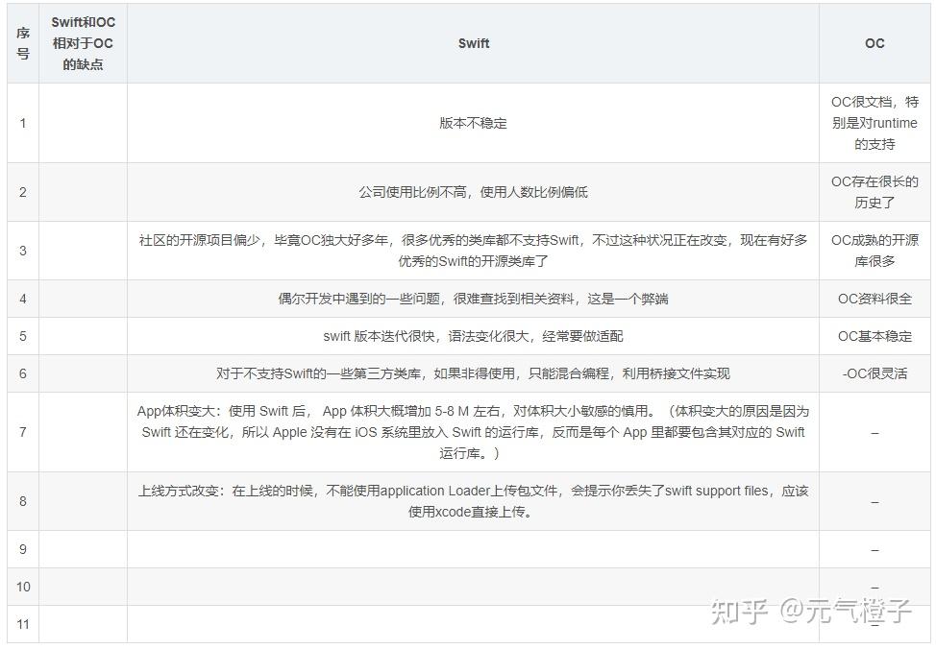Select the 'swift 版本迭代很快' cell in row 5

click(474, 333)
